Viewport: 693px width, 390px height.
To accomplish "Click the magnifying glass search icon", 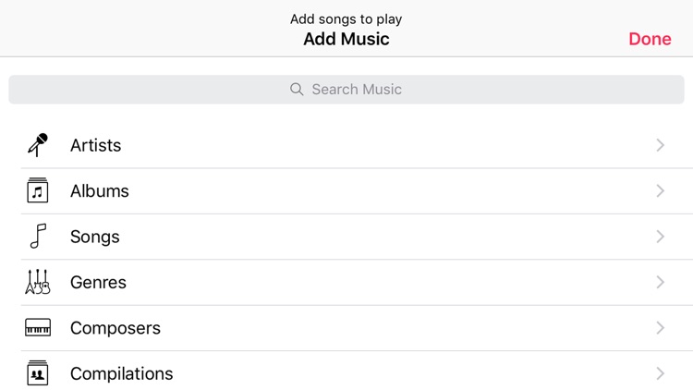I will [297, 90].
